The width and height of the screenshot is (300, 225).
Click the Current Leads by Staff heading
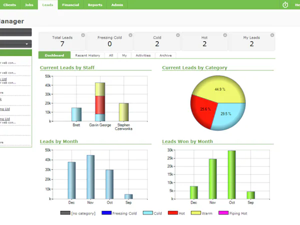[x=67, y=67]
